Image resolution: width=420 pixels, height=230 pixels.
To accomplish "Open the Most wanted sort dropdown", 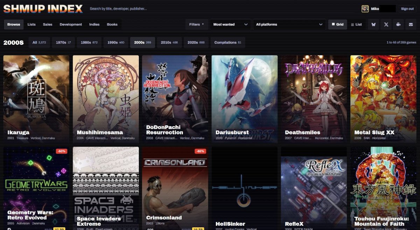I will pyautogui.click(x=230, y=25).
